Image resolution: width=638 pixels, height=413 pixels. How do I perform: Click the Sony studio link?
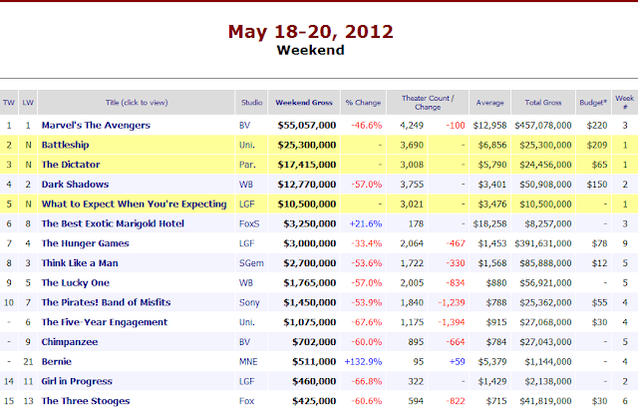point(249,302)
